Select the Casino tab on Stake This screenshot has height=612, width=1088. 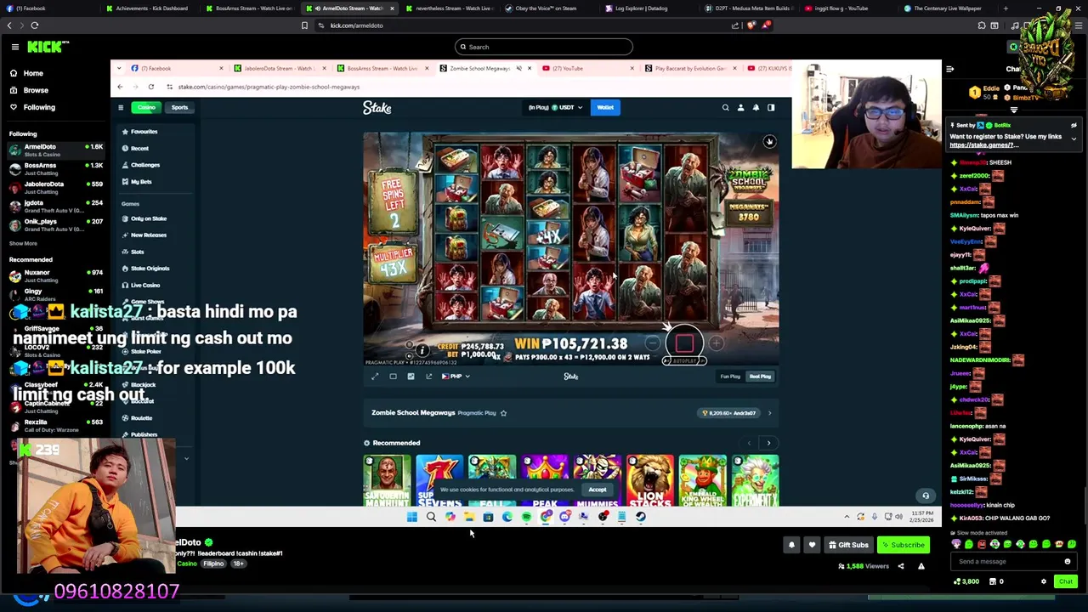pyautogui.click(x=146, y=107)
